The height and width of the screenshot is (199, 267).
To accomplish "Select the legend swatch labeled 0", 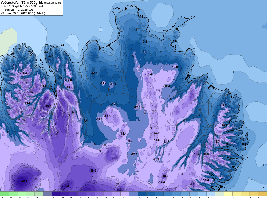I will pyautogui.click(x=228, y=194).
